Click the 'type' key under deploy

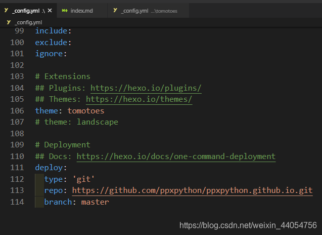point(54,179)
